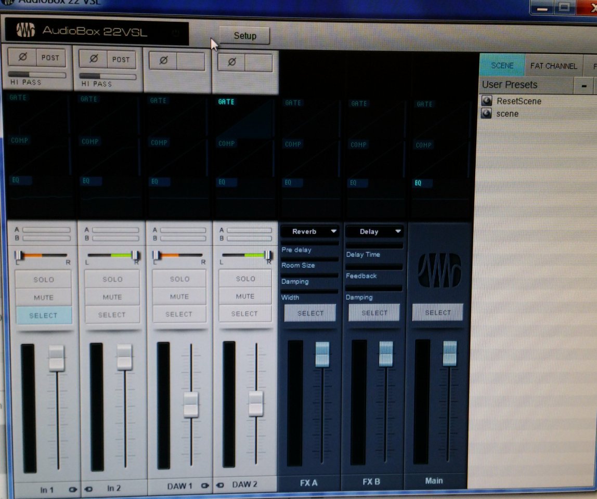This screenshot has width=597, height=499.
Task: Toggle COMP on the In 1 channel
Action: click(19, 140)
